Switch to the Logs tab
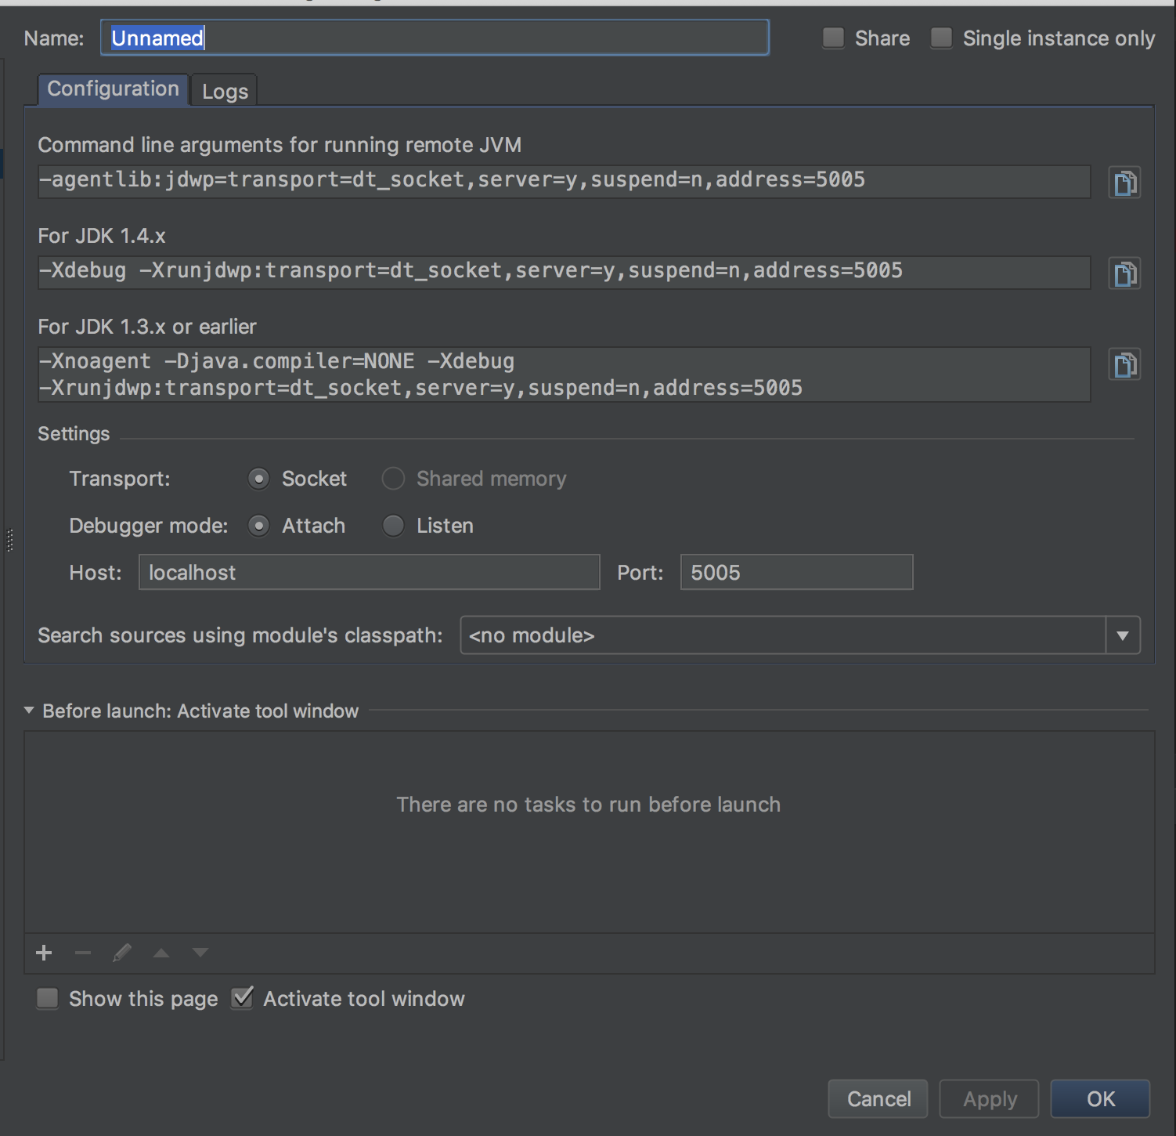Screen dimensions: 1176x1136 coord(225,91)
